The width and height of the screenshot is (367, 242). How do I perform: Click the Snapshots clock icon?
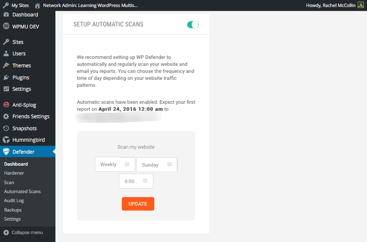pos(6,128)
